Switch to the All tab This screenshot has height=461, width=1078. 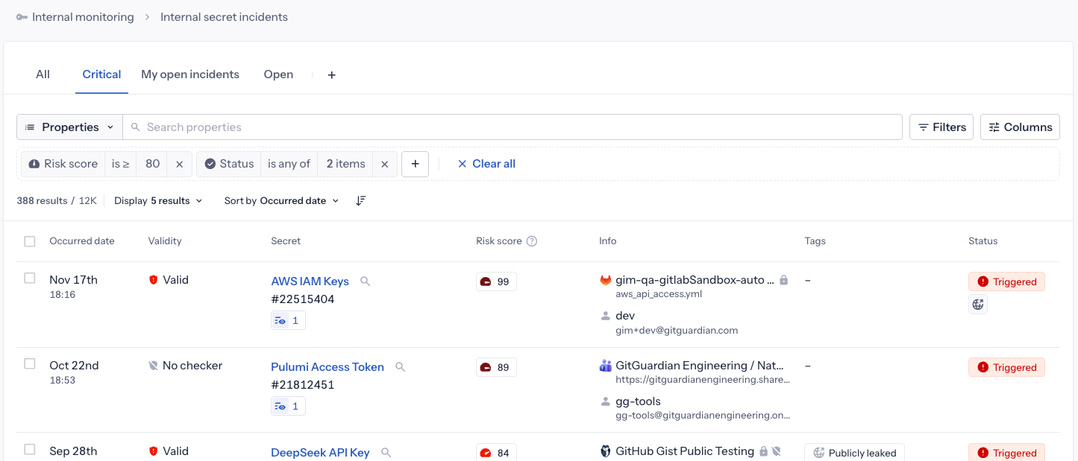pyautogui.click(x=43, y=74)
